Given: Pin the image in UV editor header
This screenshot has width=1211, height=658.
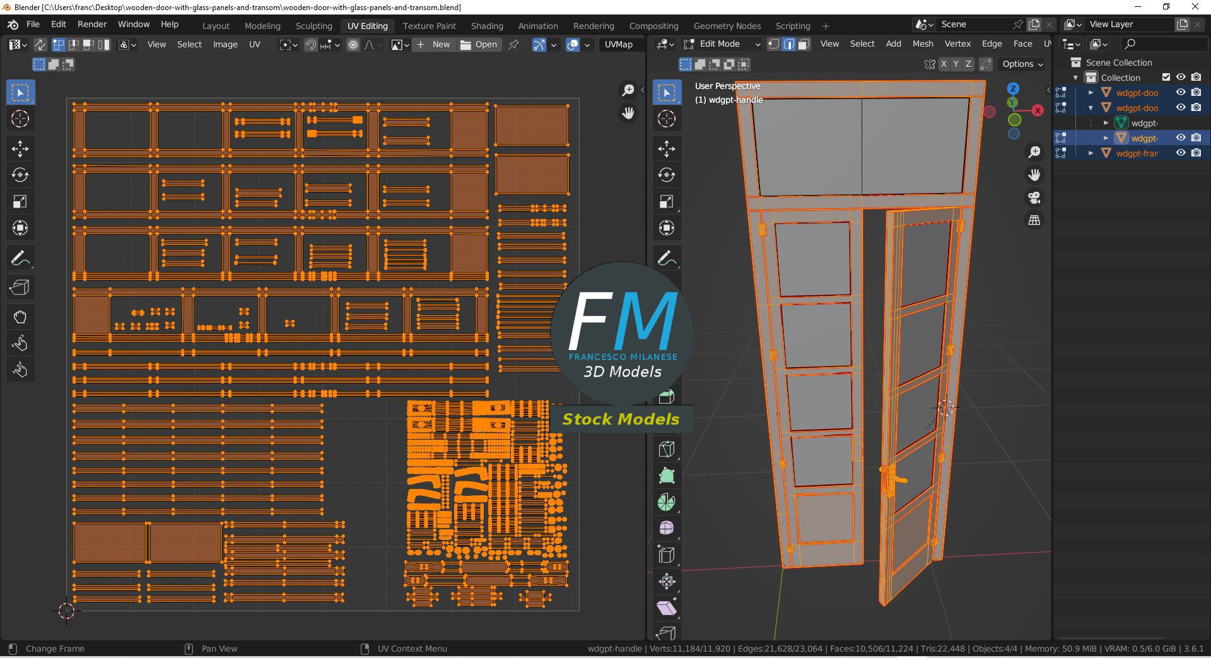Looking at the screenshot, I should 513,44.
